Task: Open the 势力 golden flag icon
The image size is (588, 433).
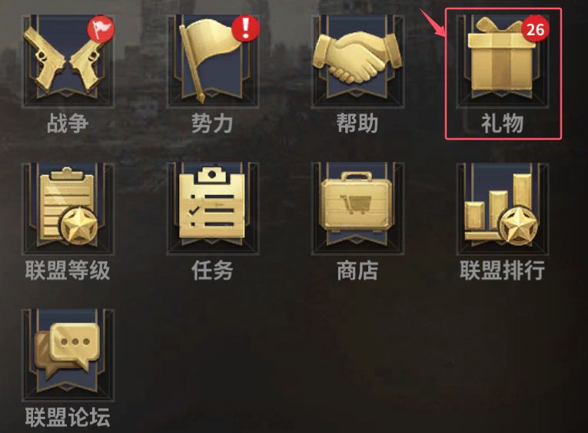Action: tap(213, 61)
